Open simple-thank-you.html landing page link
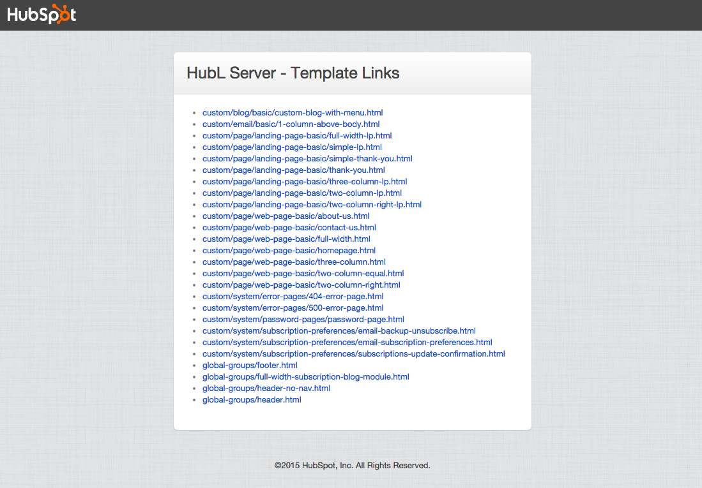 (x=307, y=159)
